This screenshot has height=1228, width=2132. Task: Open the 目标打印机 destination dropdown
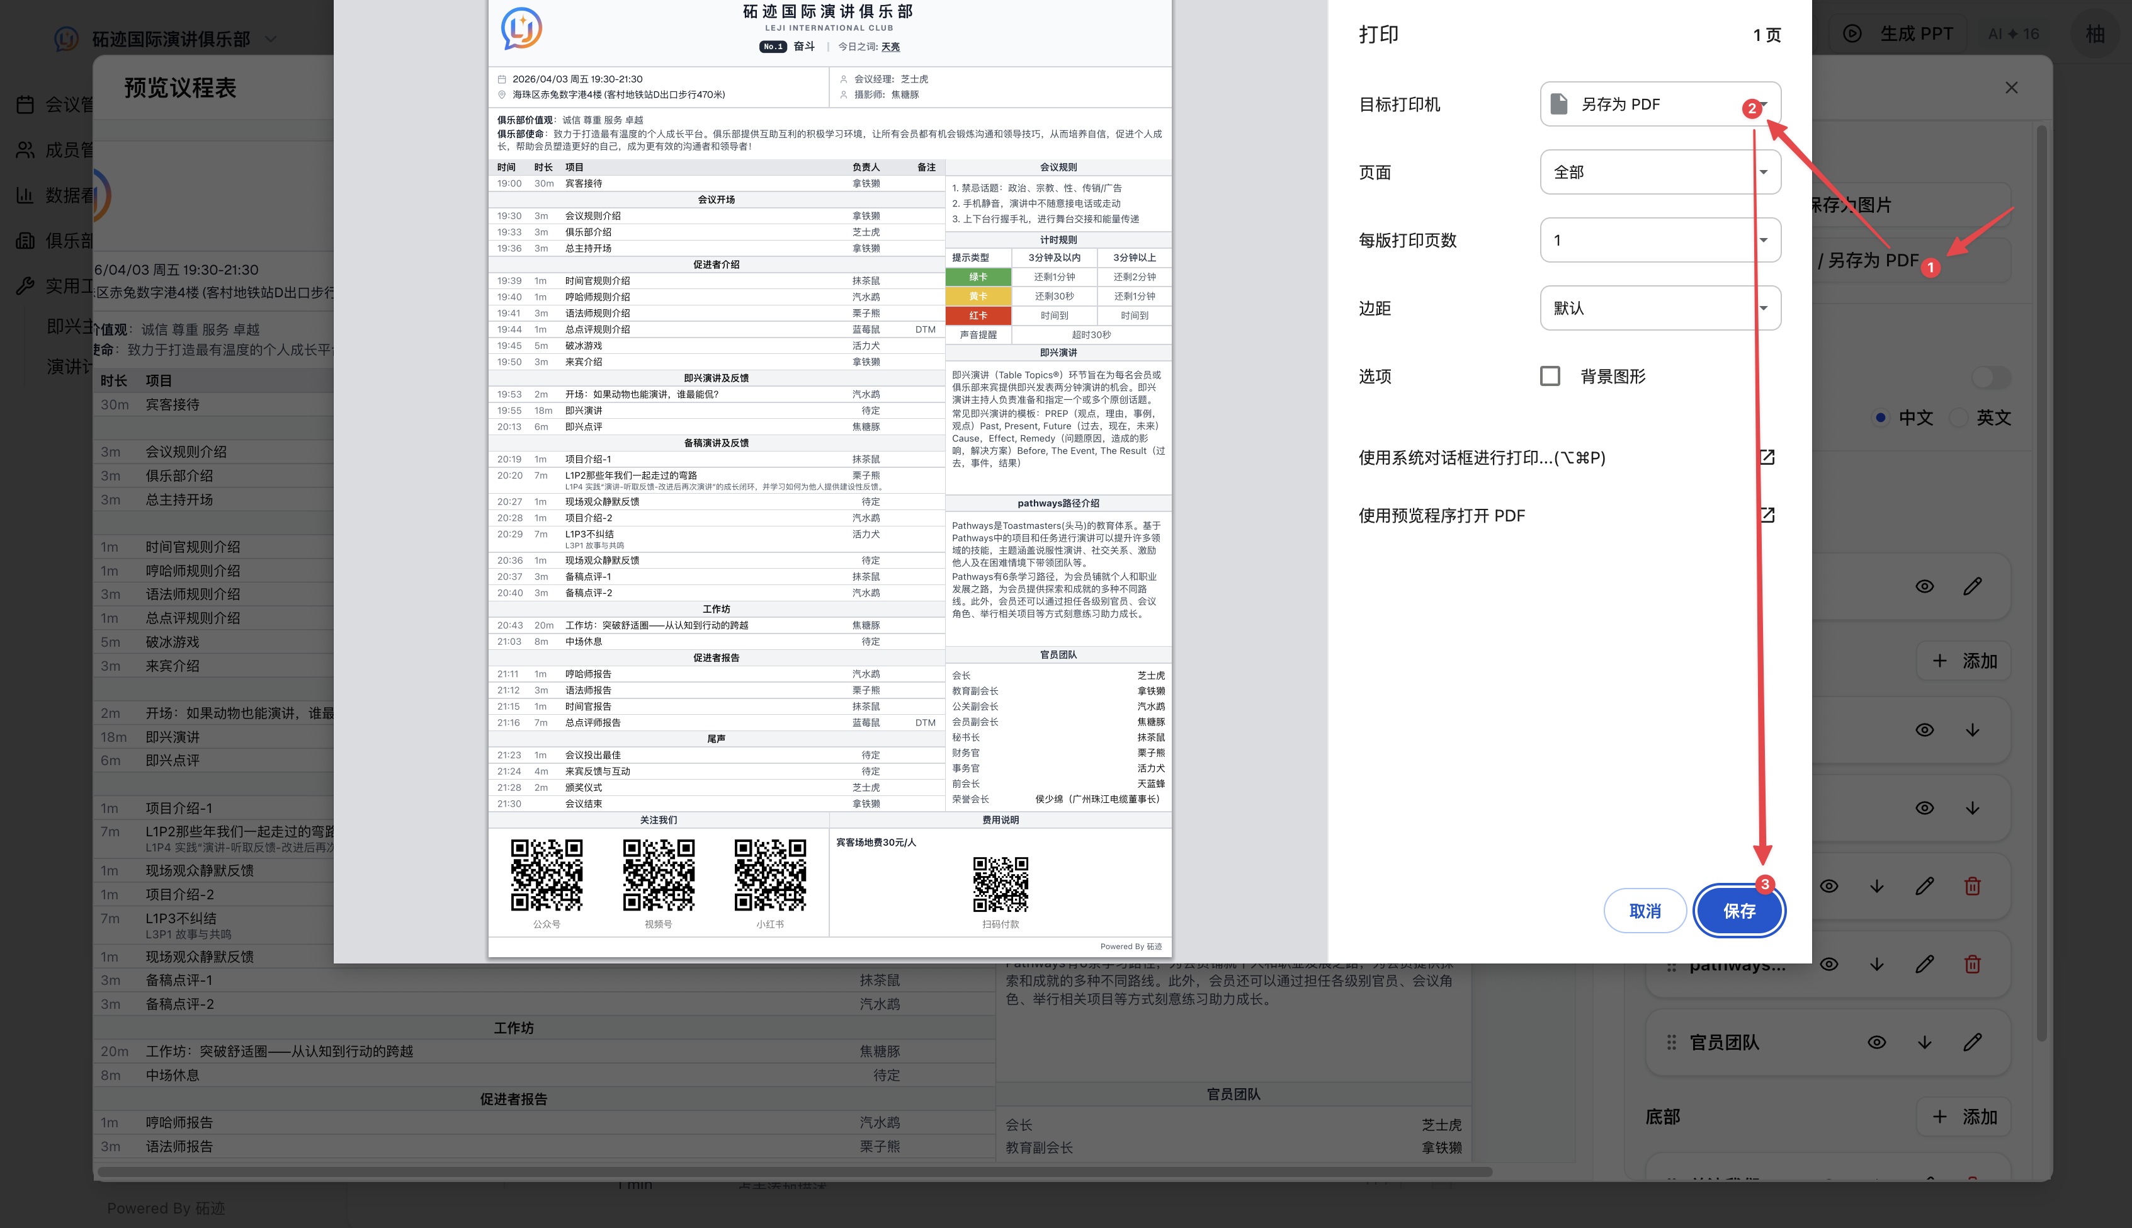click(1660, 104)
